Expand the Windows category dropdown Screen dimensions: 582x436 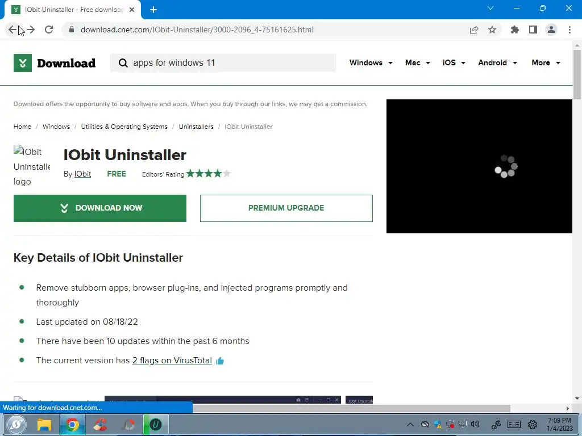(371, 62)
